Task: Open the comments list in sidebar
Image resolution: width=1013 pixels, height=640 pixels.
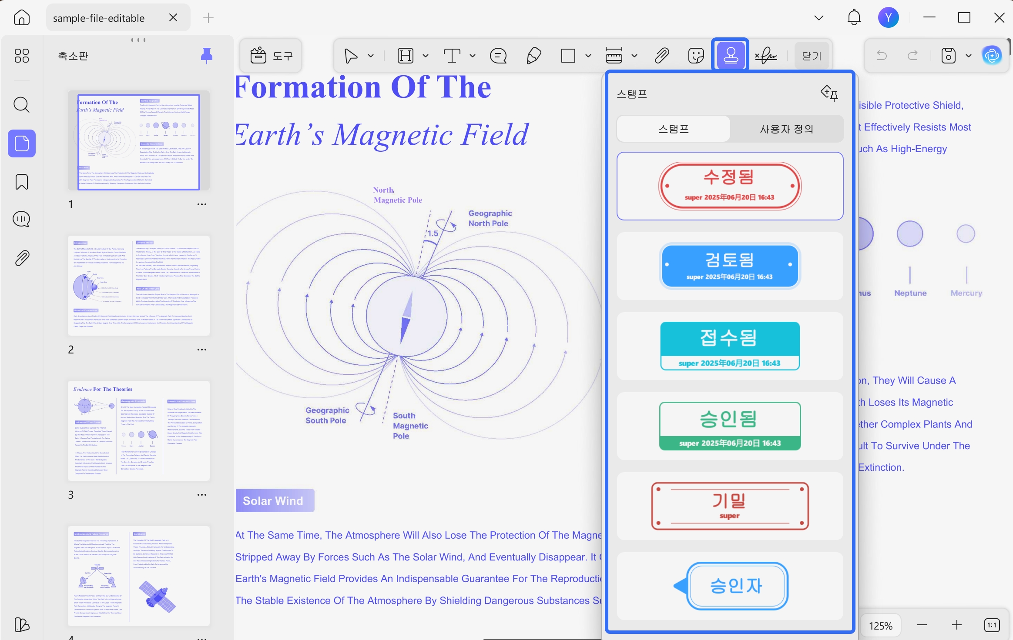Action: click(x=22, y=219)
